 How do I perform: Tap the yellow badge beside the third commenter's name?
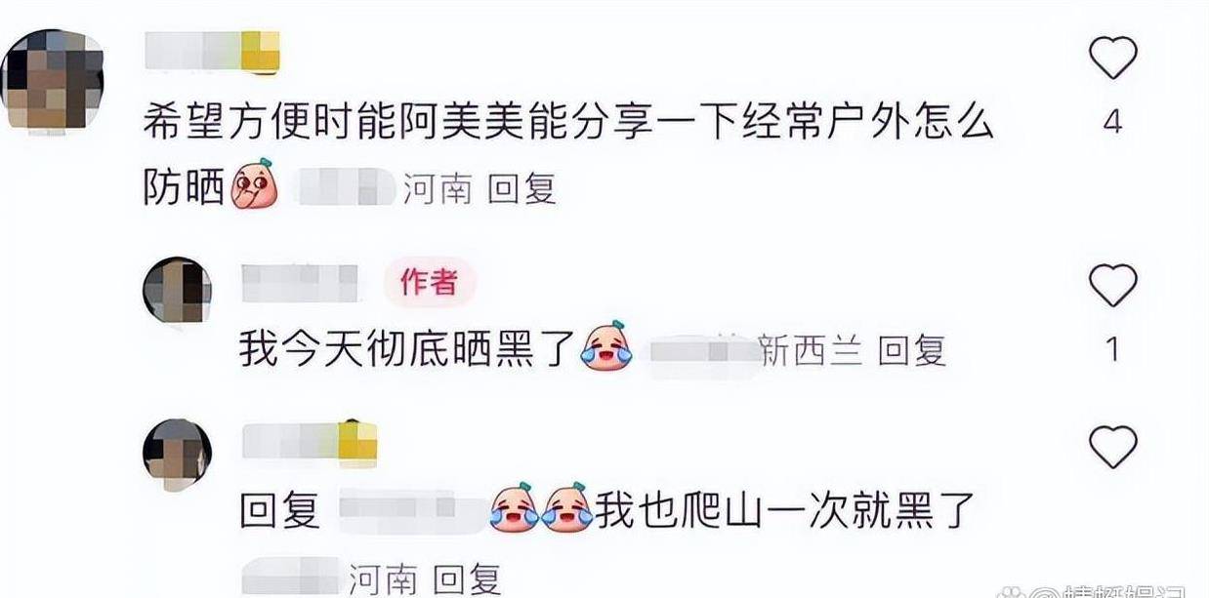(x=357, y=445)
